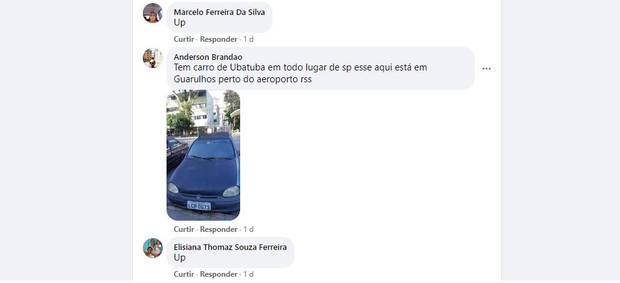
Task: Open comment options menu beside Anderson's comment
Action: pyautogui.click(x=486, y=69)
